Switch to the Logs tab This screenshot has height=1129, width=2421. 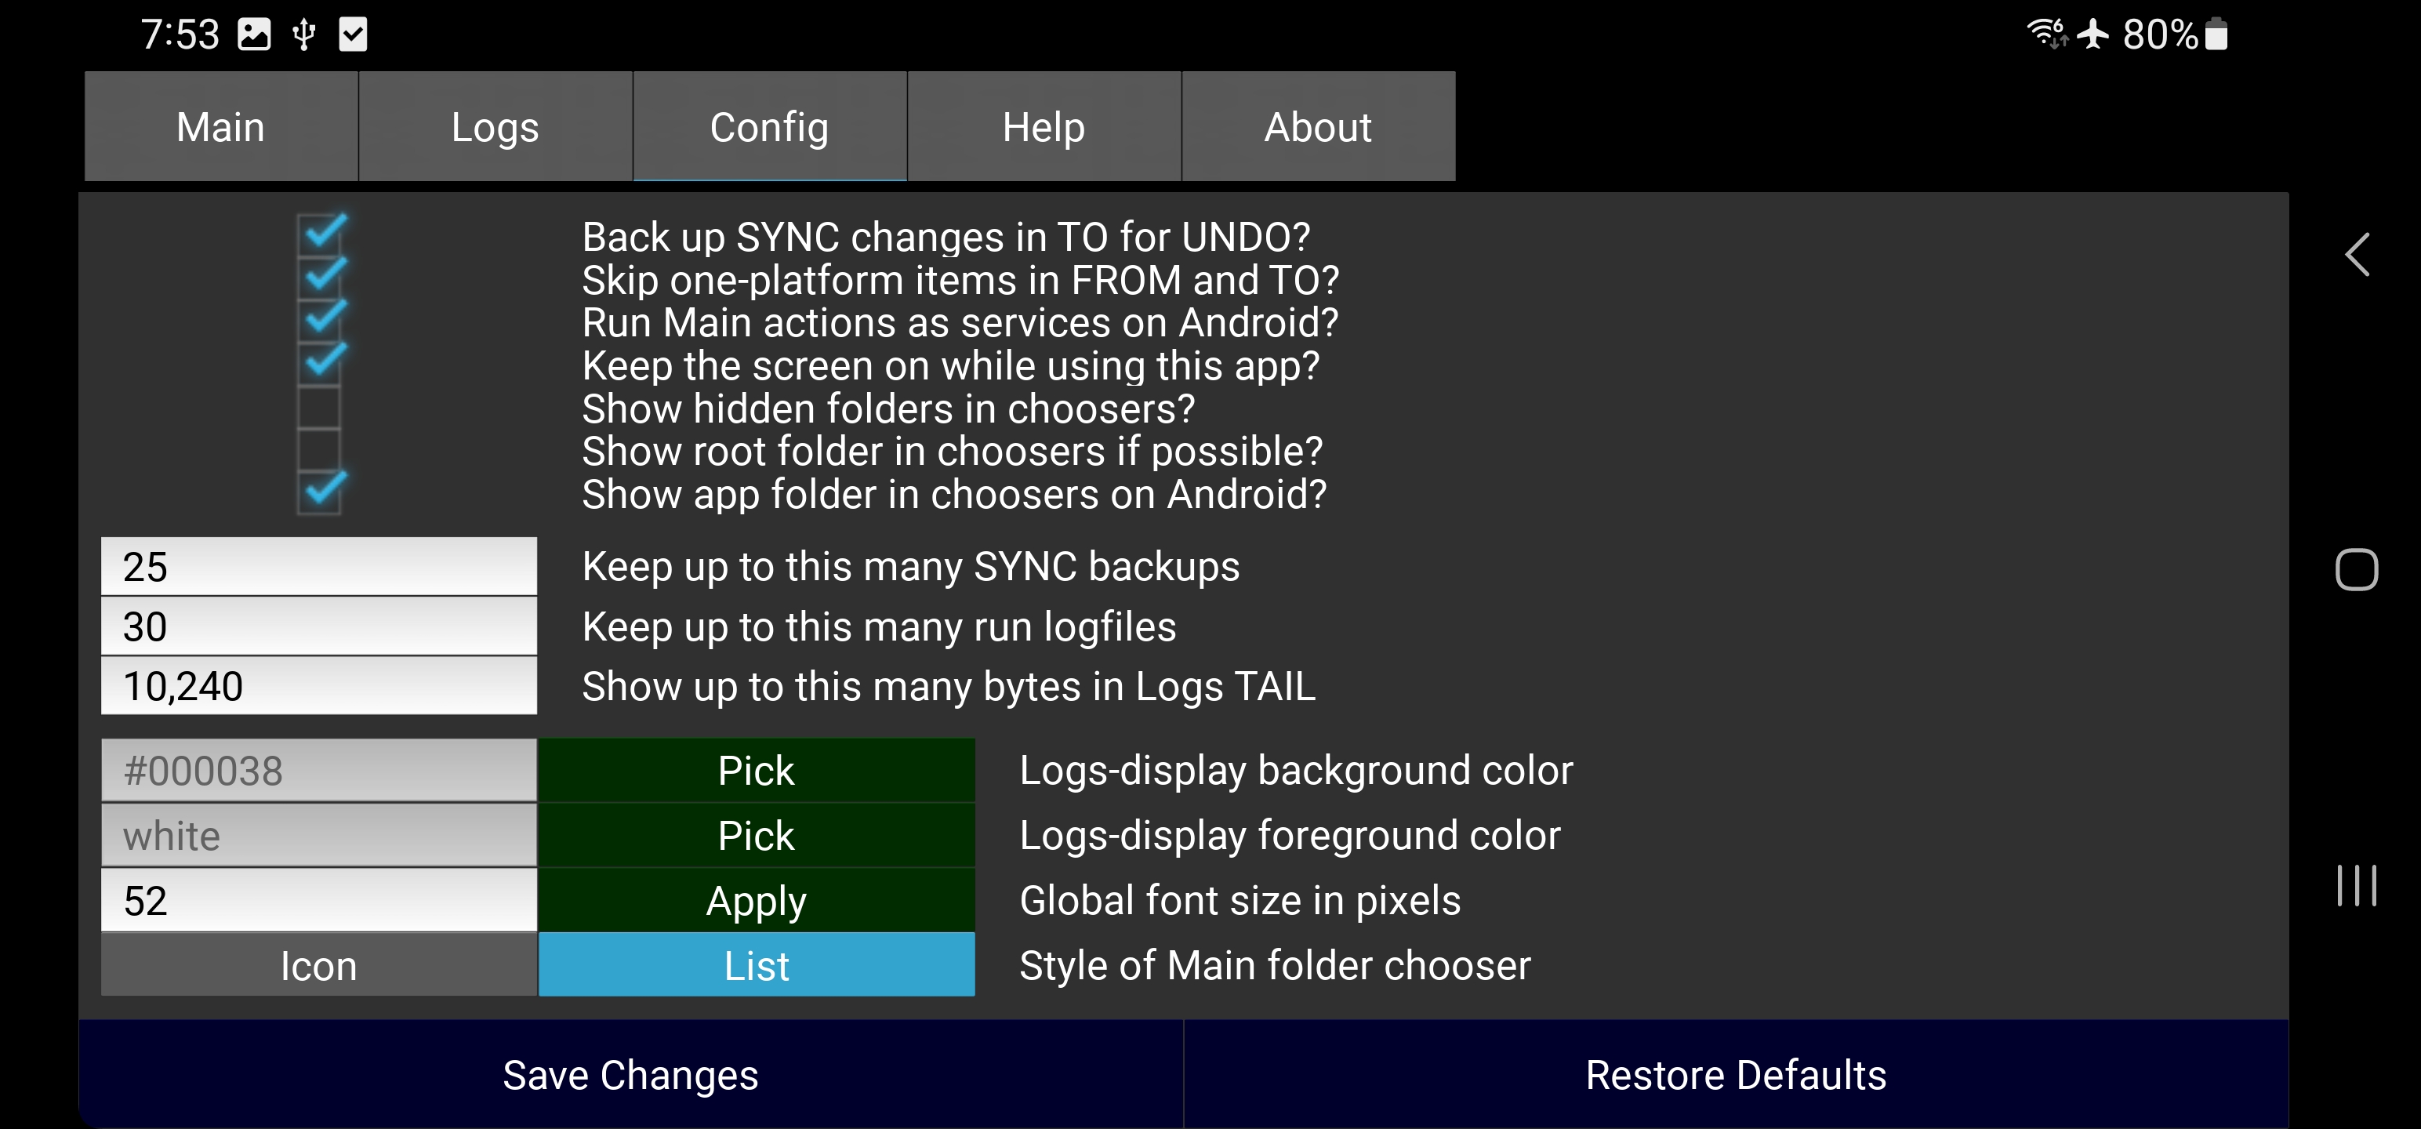pos(495,127)
